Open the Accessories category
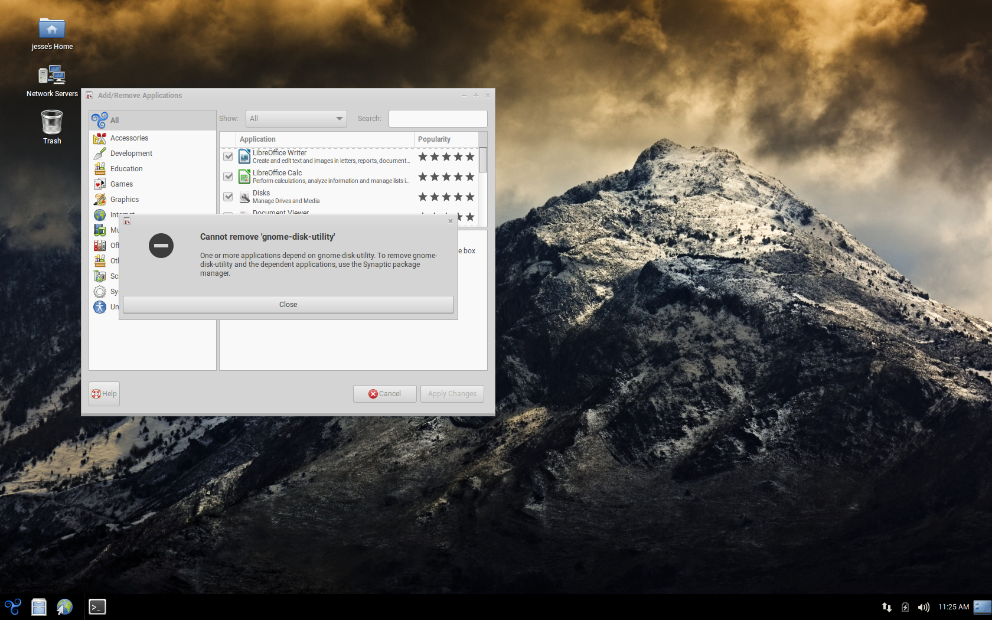The height and width of the screenshot is (620, 992). click(129, 138)
